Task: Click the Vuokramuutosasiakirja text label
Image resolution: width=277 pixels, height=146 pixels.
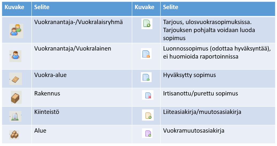Action: (194, 131)
